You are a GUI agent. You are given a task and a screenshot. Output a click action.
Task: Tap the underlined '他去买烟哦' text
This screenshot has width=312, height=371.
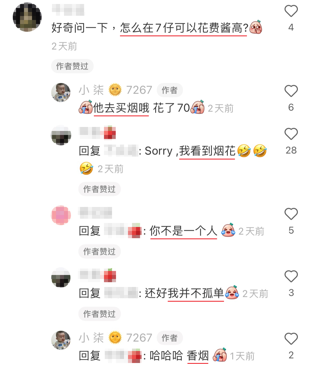(121, 108)
